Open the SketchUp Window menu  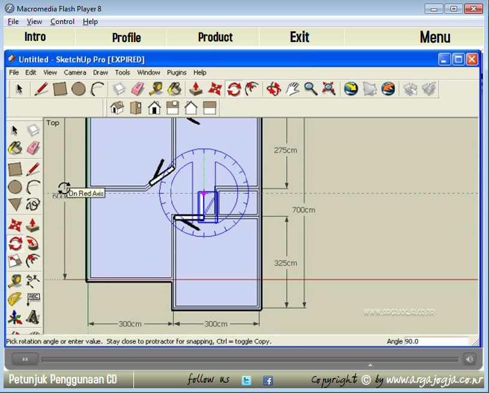click(x=148, y=73)
